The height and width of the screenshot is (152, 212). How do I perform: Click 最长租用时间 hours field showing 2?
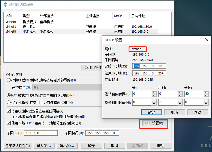(x=168, y=102)
